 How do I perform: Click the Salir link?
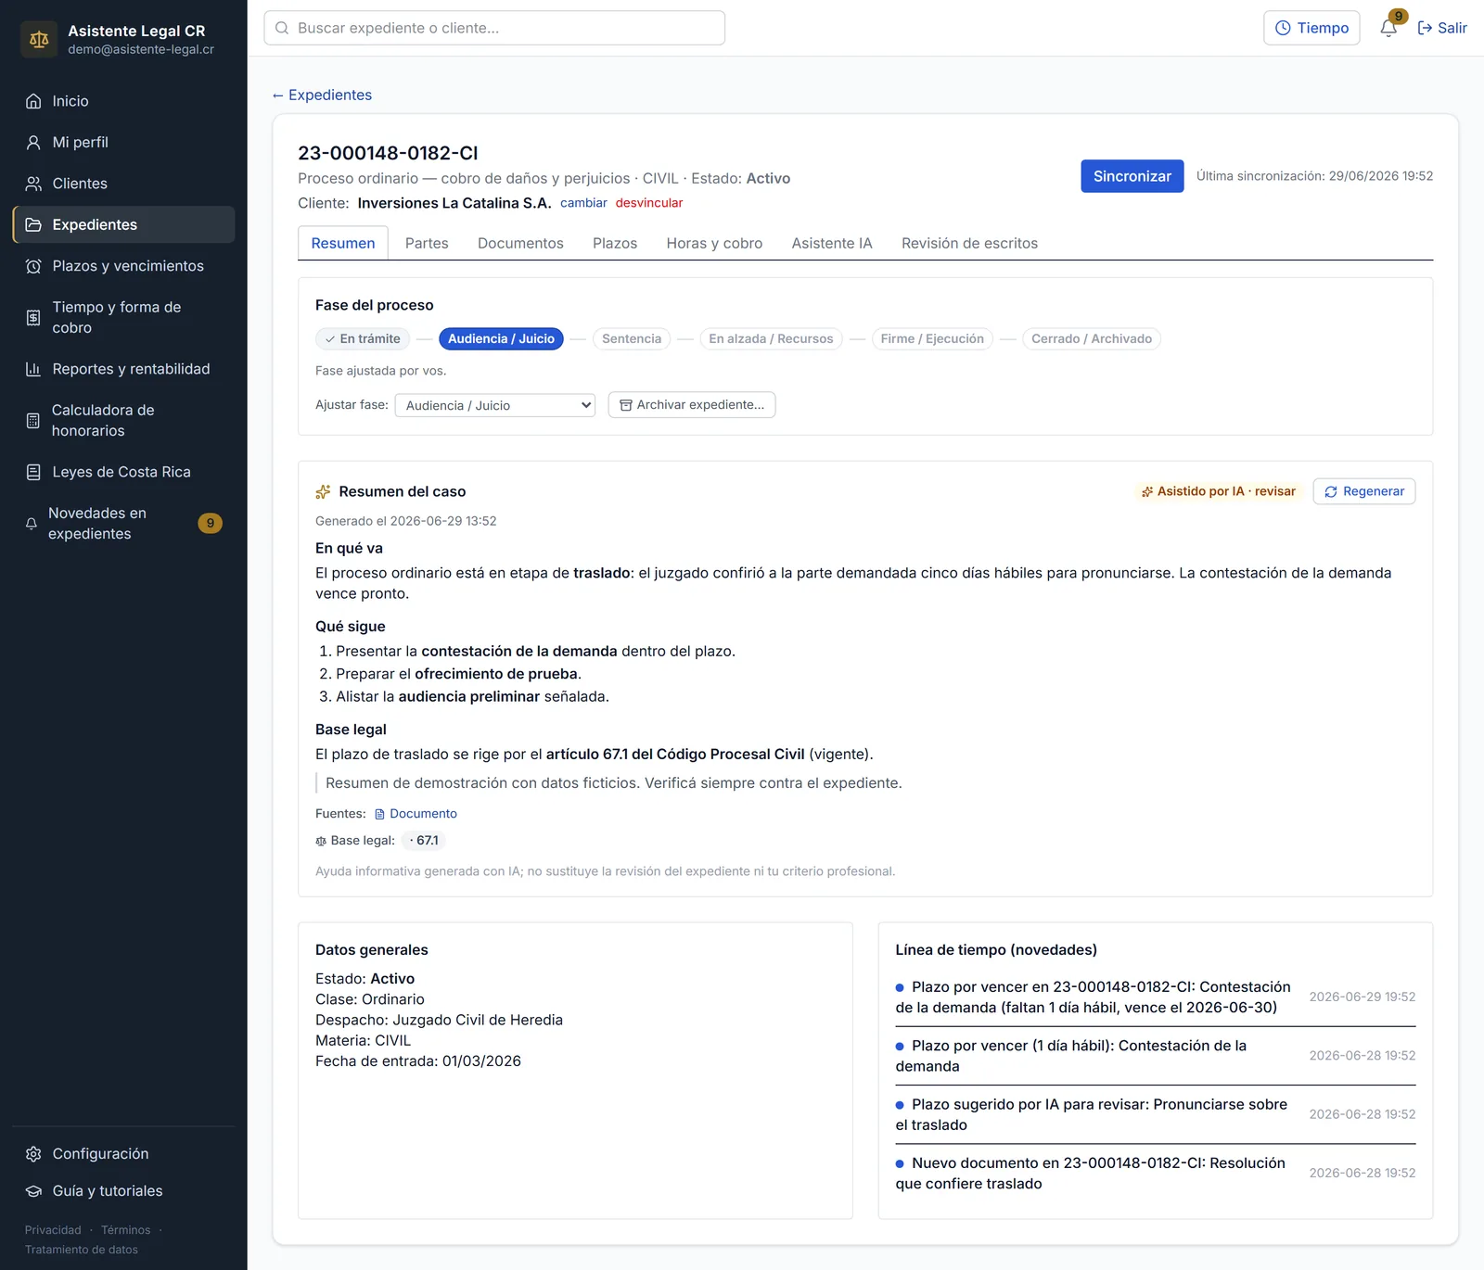tap(1442, 28)
